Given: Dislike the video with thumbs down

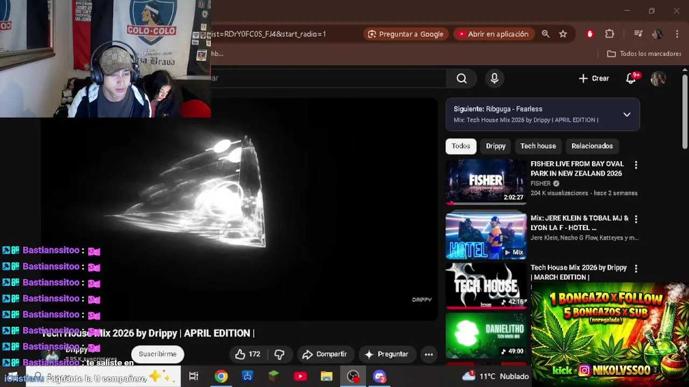Looking at the screenshot, I should (x=279, y=354).
